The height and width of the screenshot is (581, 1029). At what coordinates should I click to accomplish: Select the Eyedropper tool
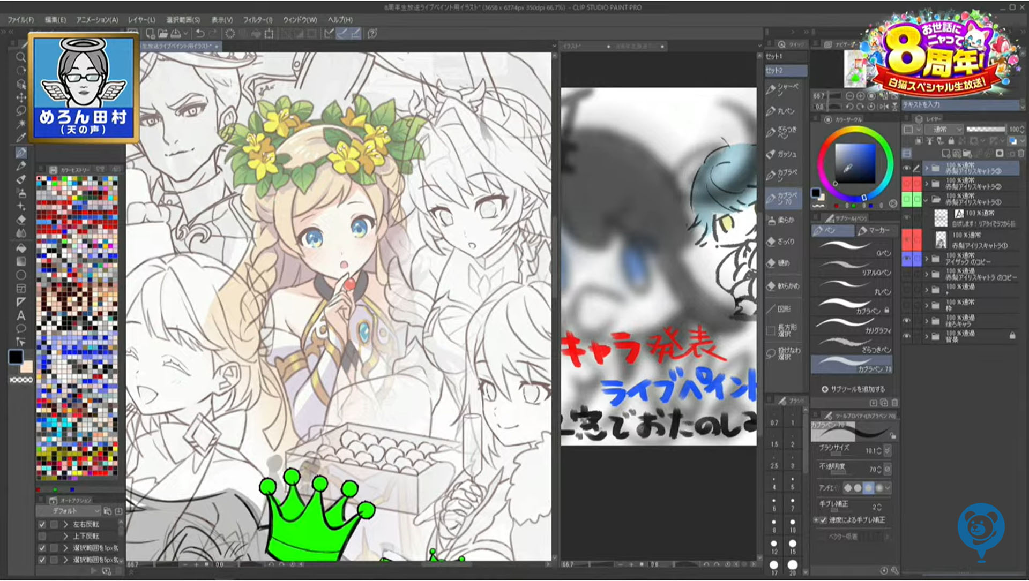click(21, 138)
